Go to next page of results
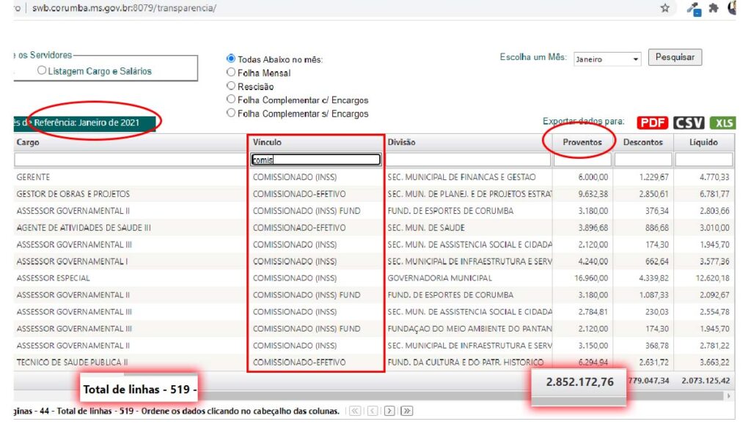 pyautogui.click(x=389, y=411)
